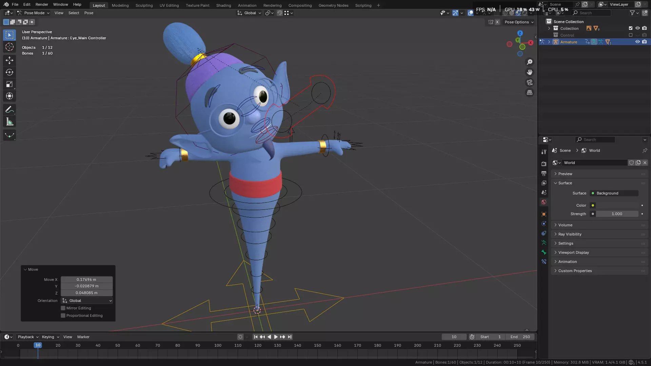
Task: Open the Scene properties tab
Action: point(544,192)
